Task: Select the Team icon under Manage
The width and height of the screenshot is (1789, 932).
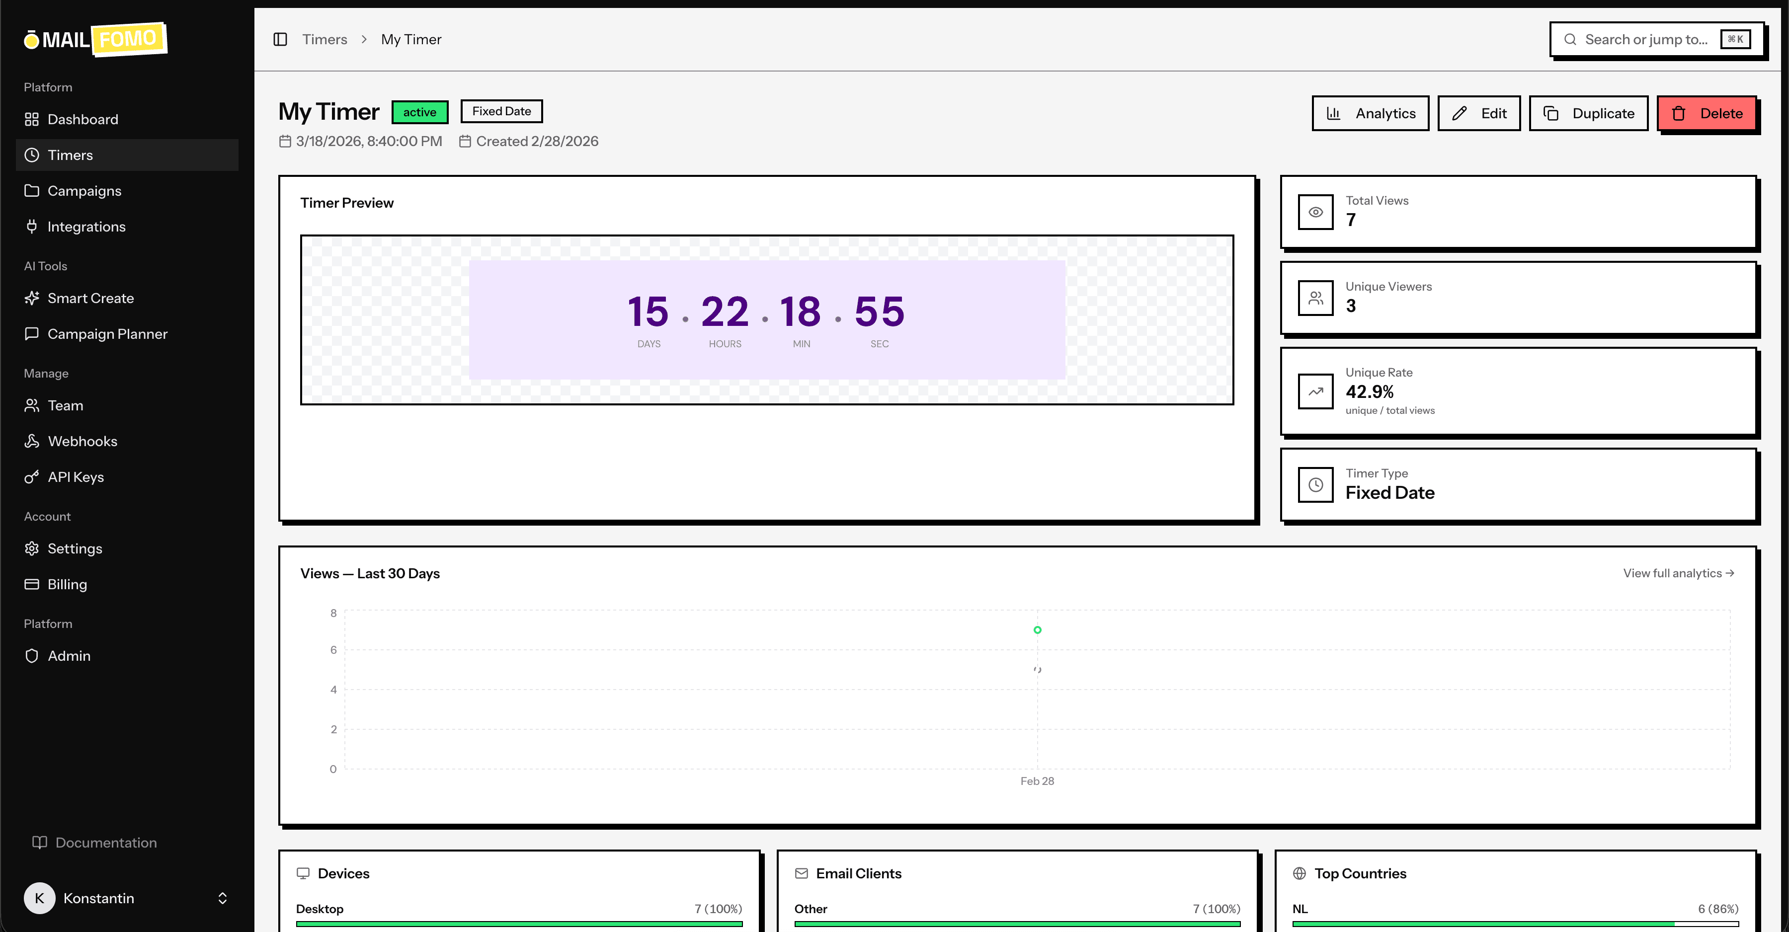Action: coord(32,405)
